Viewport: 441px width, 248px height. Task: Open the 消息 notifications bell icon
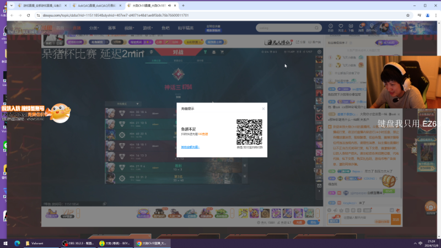coord(361,28)
